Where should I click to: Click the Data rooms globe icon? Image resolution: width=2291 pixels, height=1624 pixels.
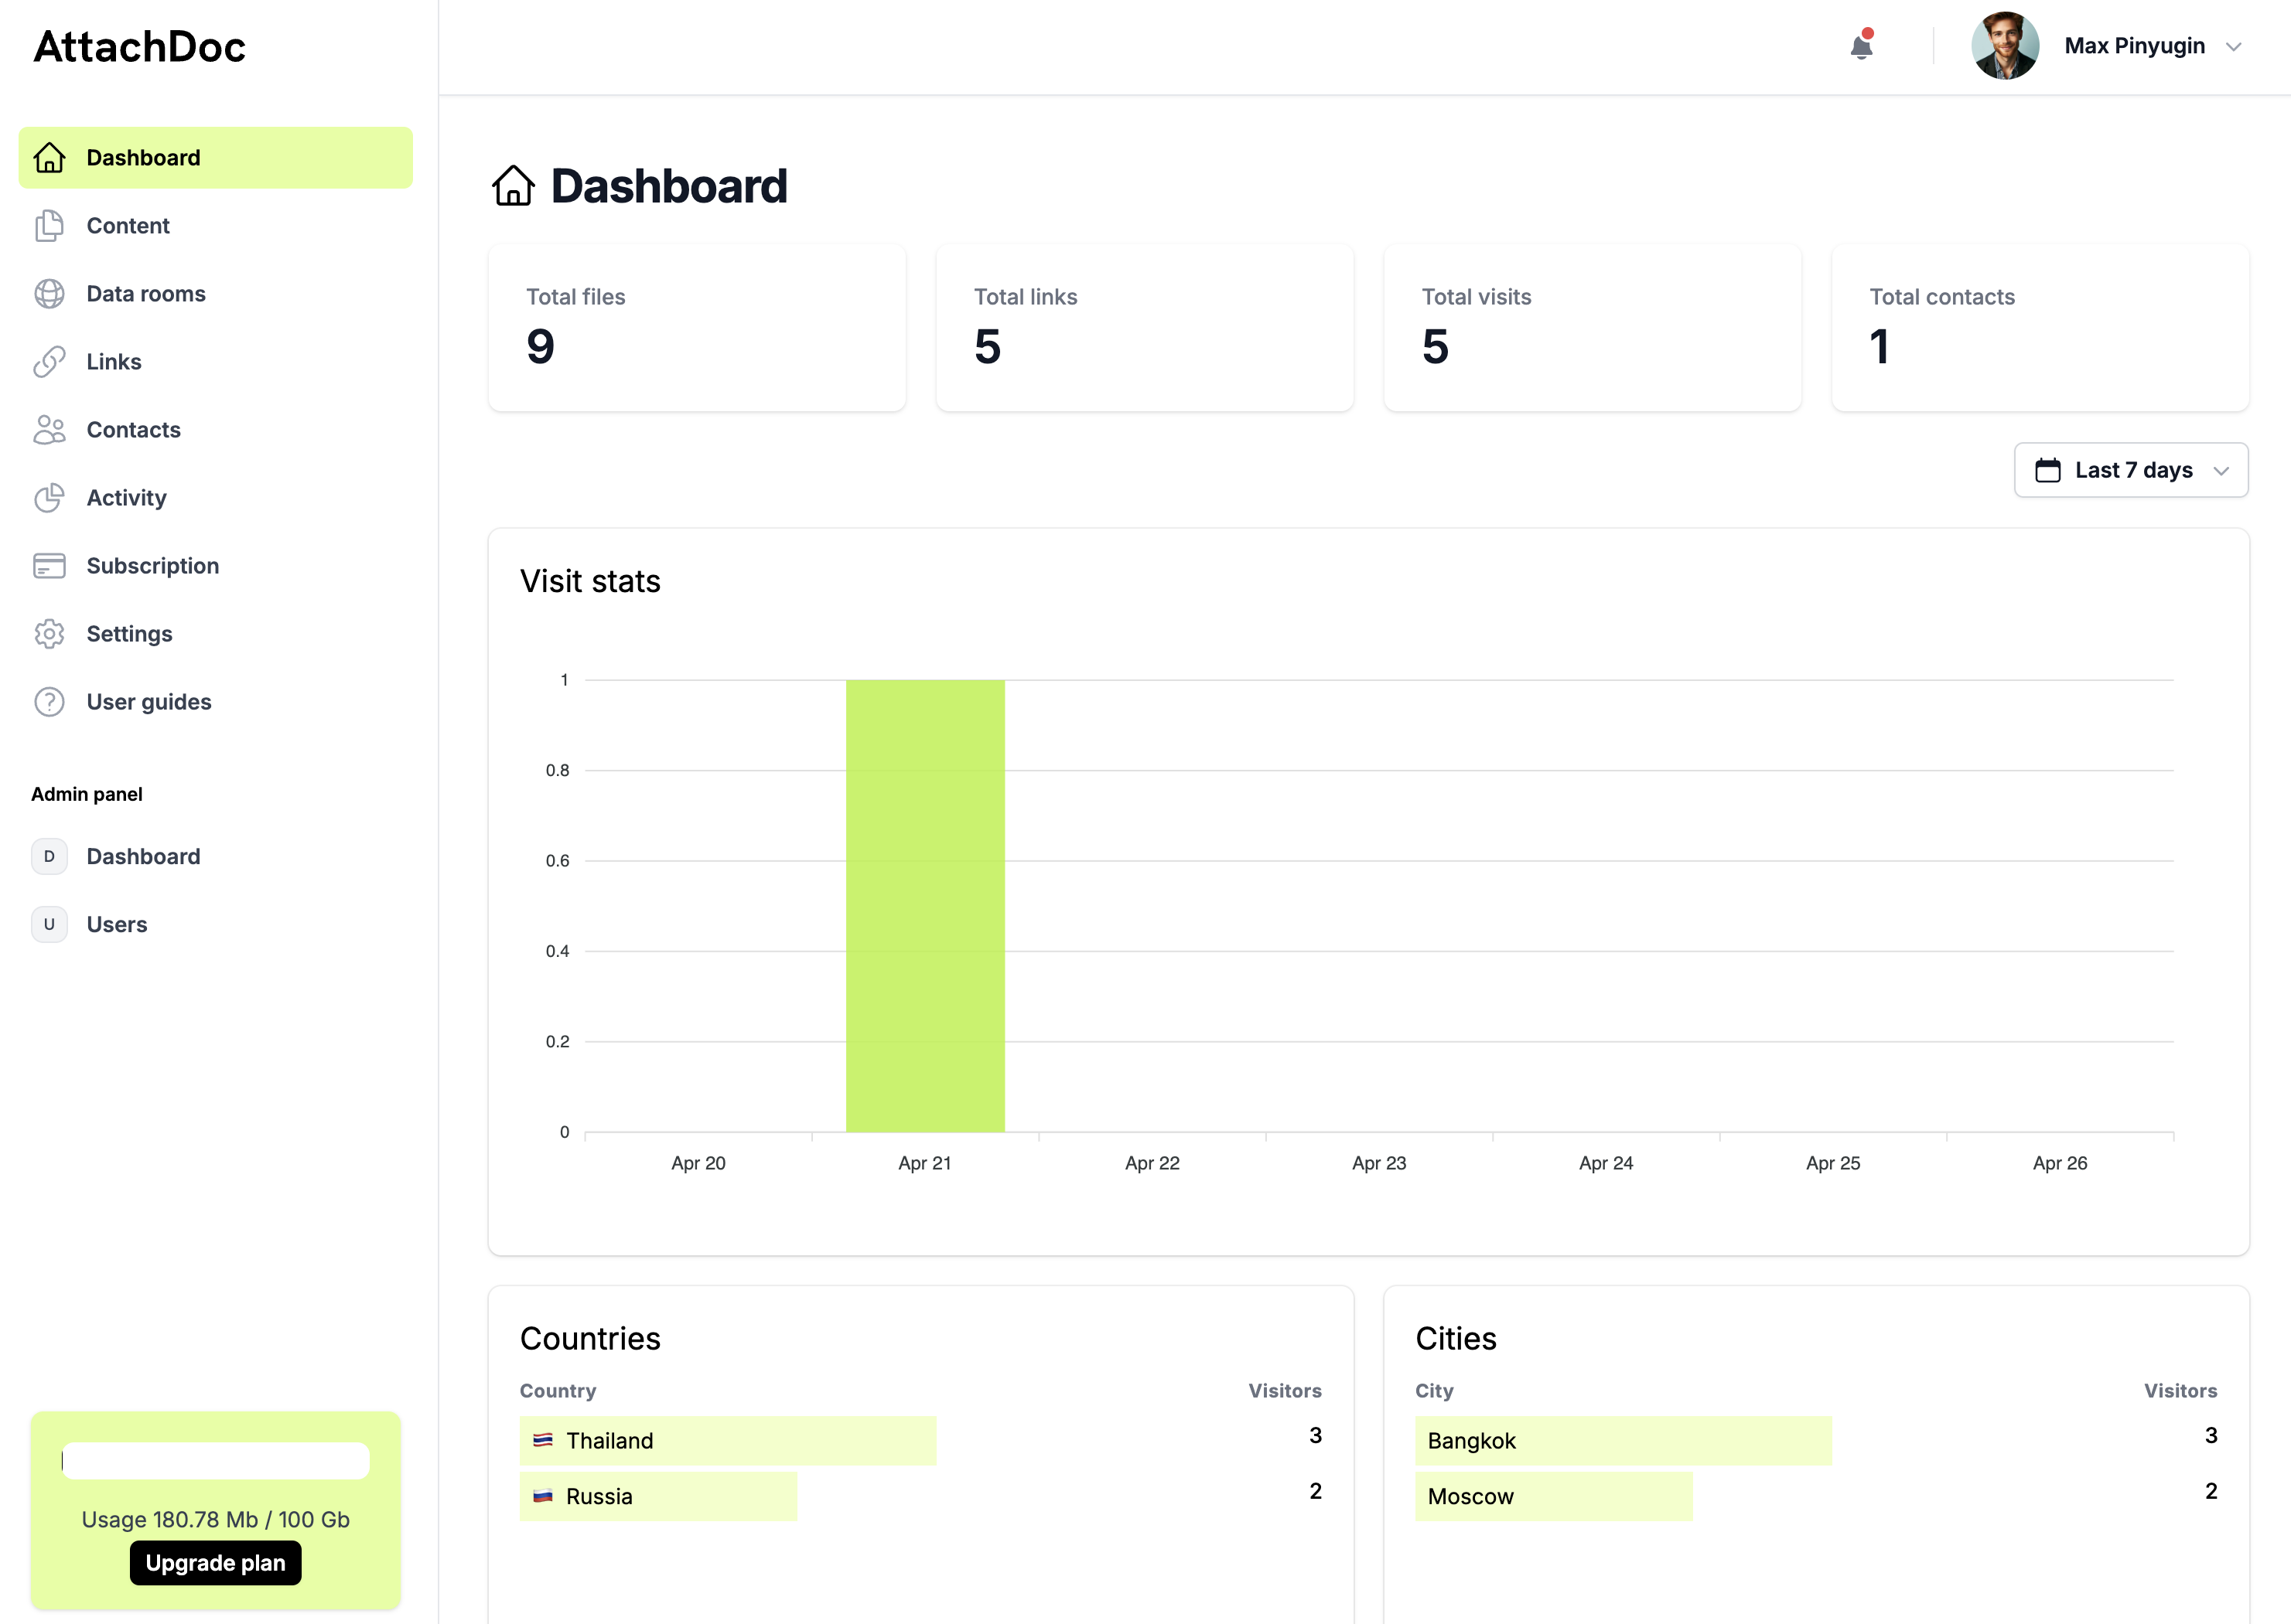pos(49,294)
